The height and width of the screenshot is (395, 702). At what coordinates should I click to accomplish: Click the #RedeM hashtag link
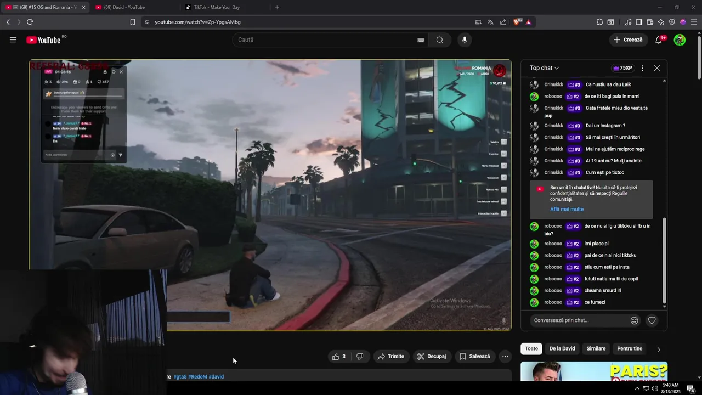(x=197, y=377)
